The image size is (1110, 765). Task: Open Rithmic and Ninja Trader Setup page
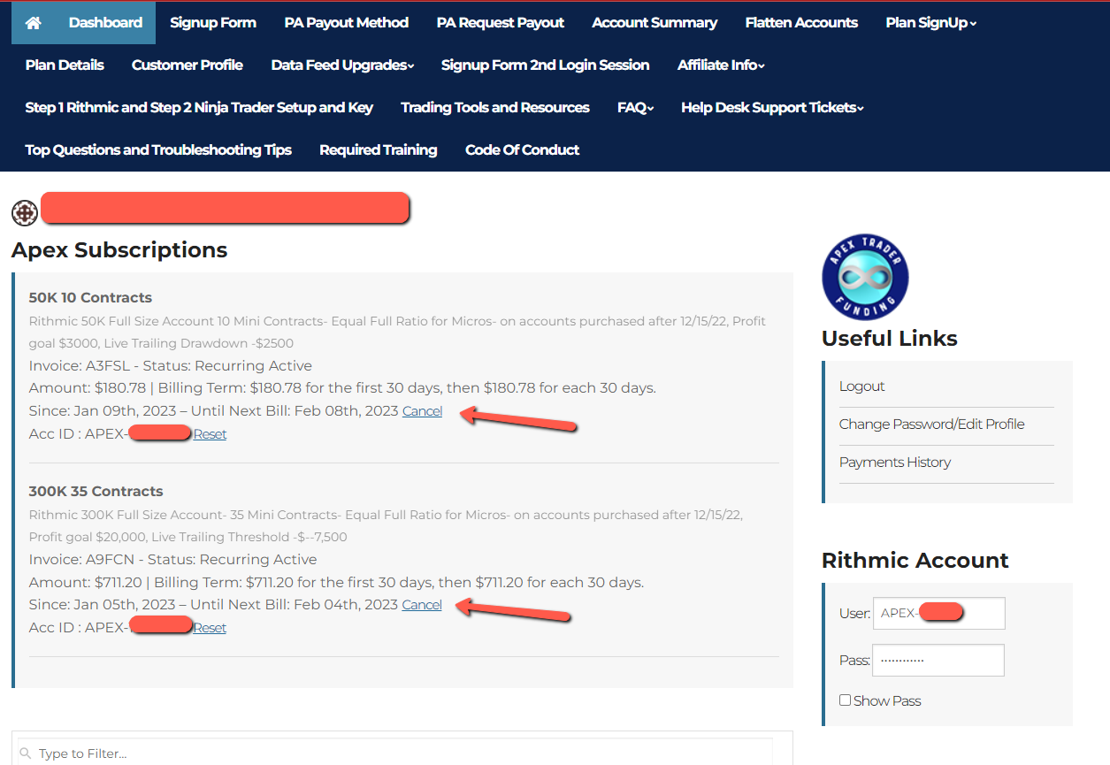[199, 108]
